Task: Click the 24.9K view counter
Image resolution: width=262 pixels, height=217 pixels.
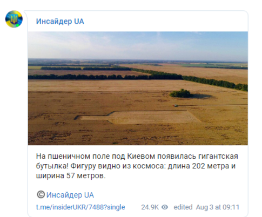Action: point(150,207)
